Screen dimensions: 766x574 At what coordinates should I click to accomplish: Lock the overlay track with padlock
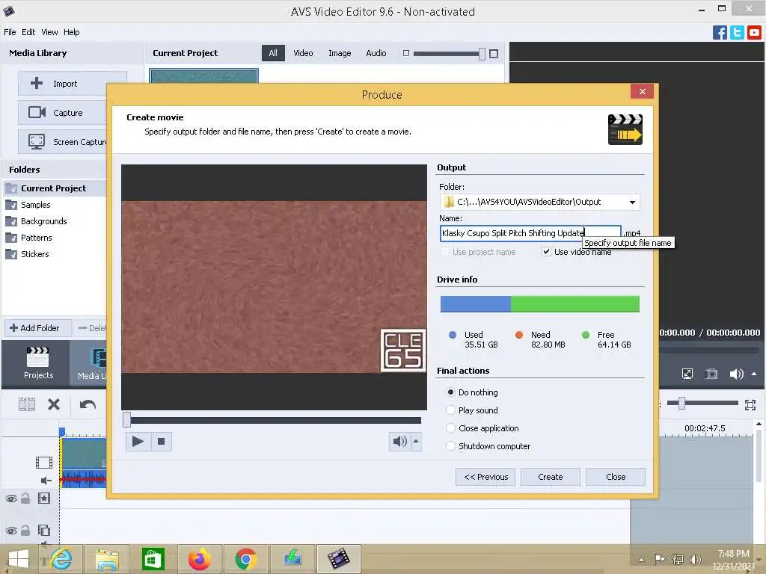pyautogui.click(x=25, y=530)
